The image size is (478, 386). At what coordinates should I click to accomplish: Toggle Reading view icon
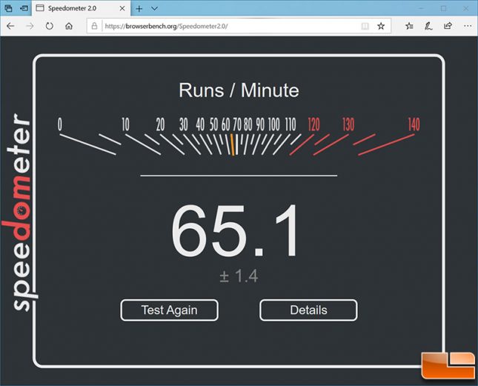tap(365, 26)
